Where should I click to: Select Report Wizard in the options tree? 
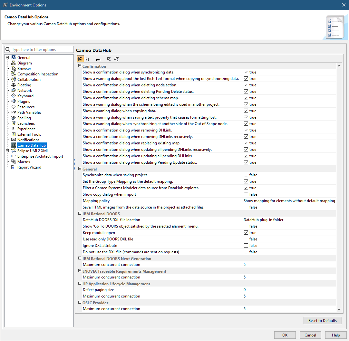tap(29, 167)
